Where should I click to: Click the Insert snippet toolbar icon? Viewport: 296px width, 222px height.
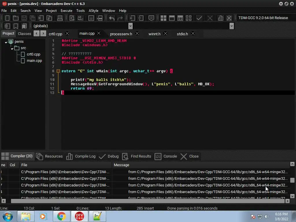tap(7, 26)
